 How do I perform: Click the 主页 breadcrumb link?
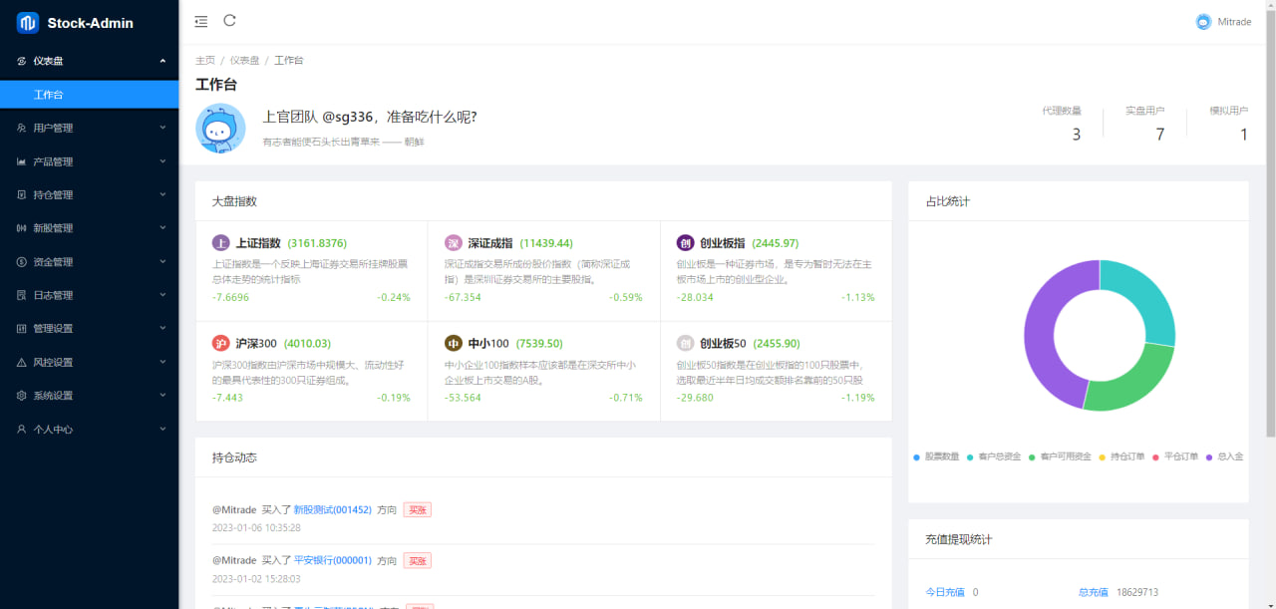pyautogui.click(x=205, y=61)
